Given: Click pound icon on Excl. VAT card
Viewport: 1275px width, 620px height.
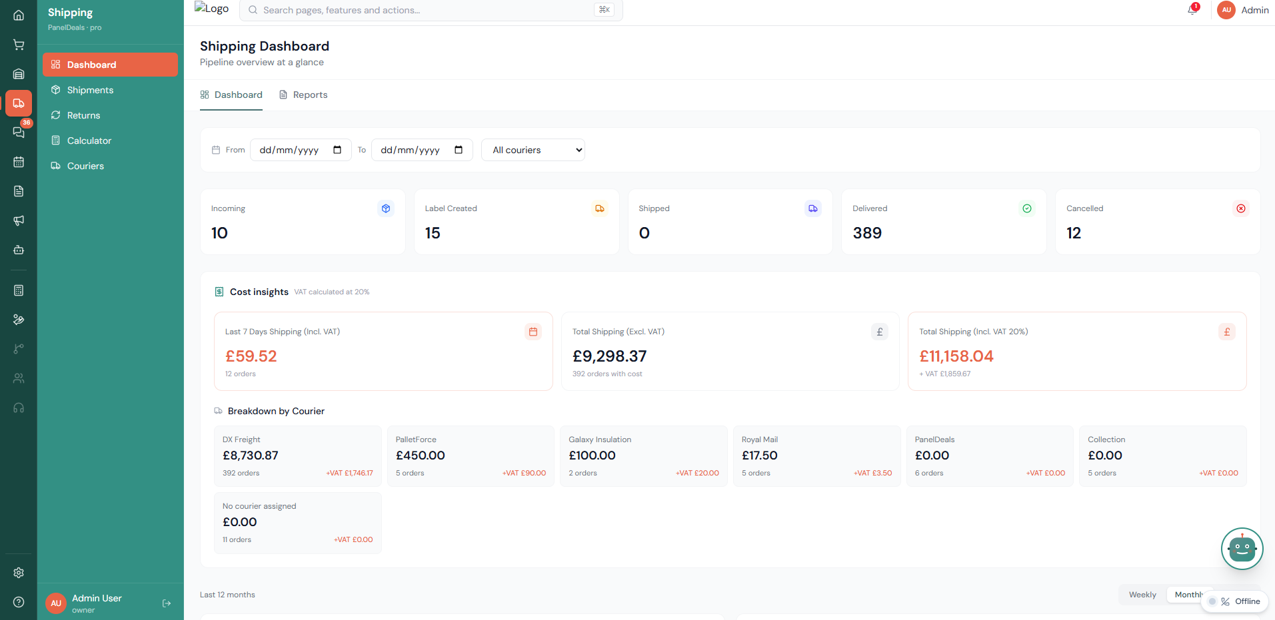Looking at the screenshot, I should tap(880, 332).
